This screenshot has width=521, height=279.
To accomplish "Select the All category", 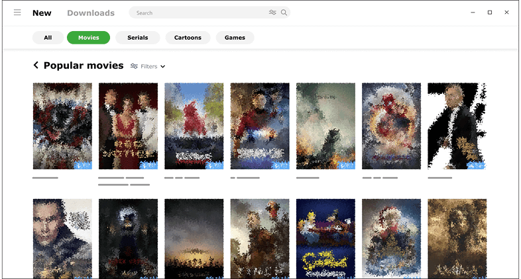I will [x=48, y=38].
